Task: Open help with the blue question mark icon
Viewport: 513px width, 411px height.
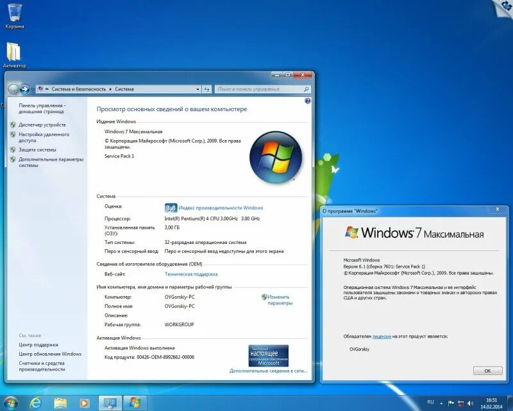Action: 308,101
